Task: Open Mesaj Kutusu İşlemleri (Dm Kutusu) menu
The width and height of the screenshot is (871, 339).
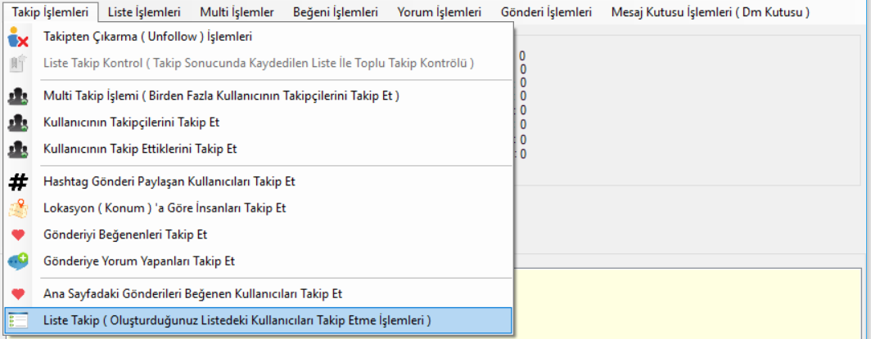Action: coord(710,12)
